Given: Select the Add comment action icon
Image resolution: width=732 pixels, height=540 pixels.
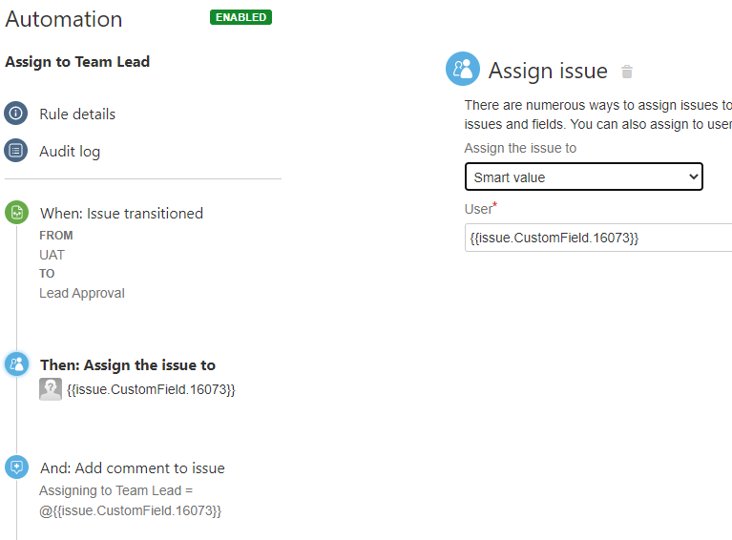Looking at the screenshot, I should click(17, 467).
